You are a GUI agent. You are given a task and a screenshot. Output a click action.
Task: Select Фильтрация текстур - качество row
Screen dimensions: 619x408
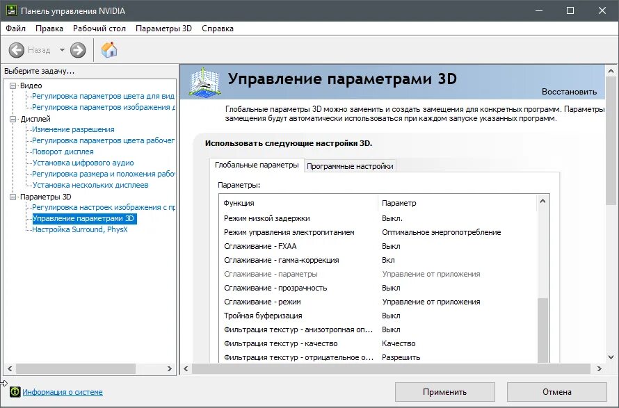click(x=378, y=343)
